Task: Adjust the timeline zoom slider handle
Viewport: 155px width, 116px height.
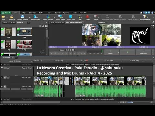Action: (132, 102)
